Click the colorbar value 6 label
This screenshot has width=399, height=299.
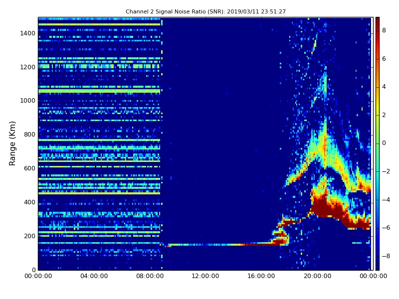(384, 59)
